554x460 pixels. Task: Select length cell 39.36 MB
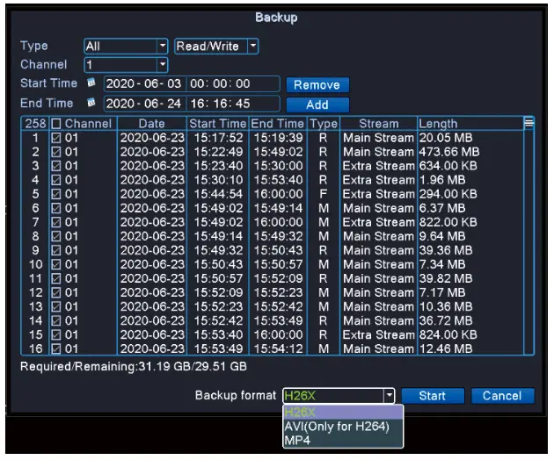(446, 250)
